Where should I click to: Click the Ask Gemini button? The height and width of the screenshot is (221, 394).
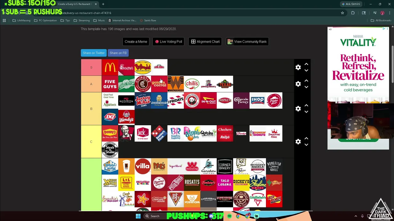tap(351, 4)
